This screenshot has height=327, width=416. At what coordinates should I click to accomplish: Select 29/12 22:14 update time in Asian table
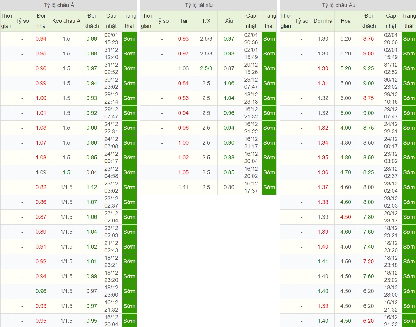click(111, 98)
